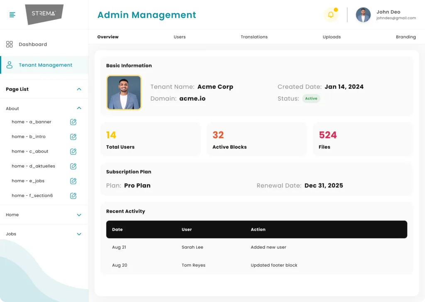This screenshot has height=302, width=425.
Task: Edit the home - b_intro page
Action: tap(73, 137)
